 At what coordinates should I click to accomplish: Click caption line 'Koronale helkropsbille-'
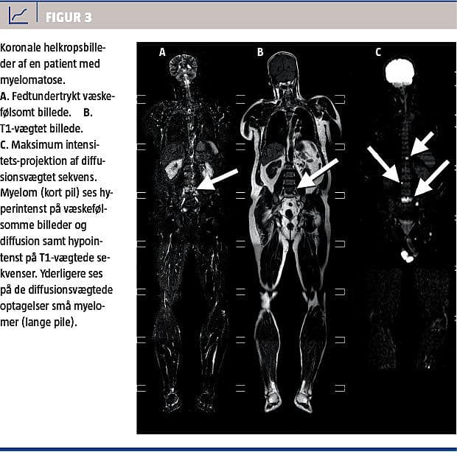pos(53,48)
